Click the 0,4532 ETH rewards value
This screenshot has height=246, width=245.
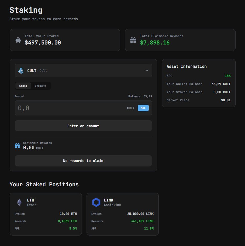tap(67, 221)
